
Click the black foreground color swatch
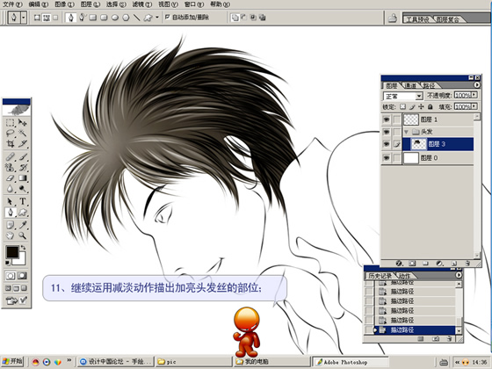point(12,252)
